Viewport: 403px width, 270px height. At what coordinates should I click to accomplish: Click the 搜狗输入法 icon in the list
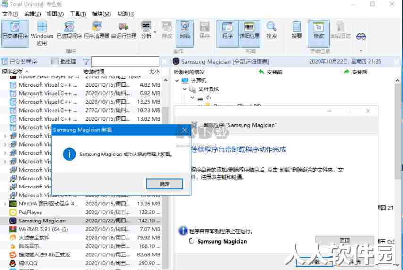[13, 254]
